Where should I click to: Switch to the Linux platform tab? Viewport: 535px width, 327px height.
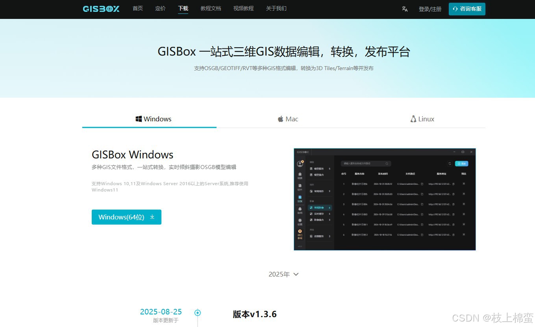(x=422, y=119)
